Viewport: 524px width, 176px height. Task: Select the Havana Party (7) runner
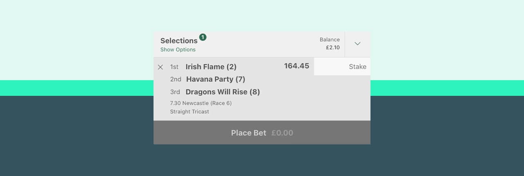tap(216, 79)
